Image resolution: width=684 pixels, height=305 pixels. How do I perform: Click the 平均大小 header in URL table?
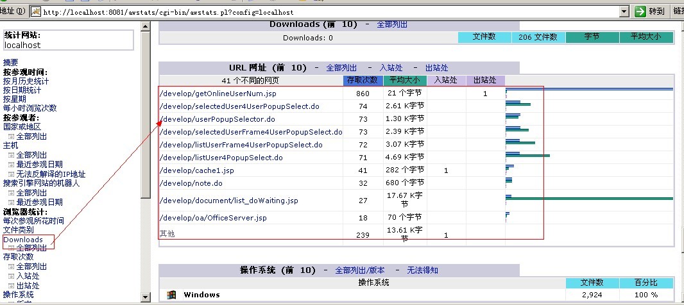(x=406, y=80)
